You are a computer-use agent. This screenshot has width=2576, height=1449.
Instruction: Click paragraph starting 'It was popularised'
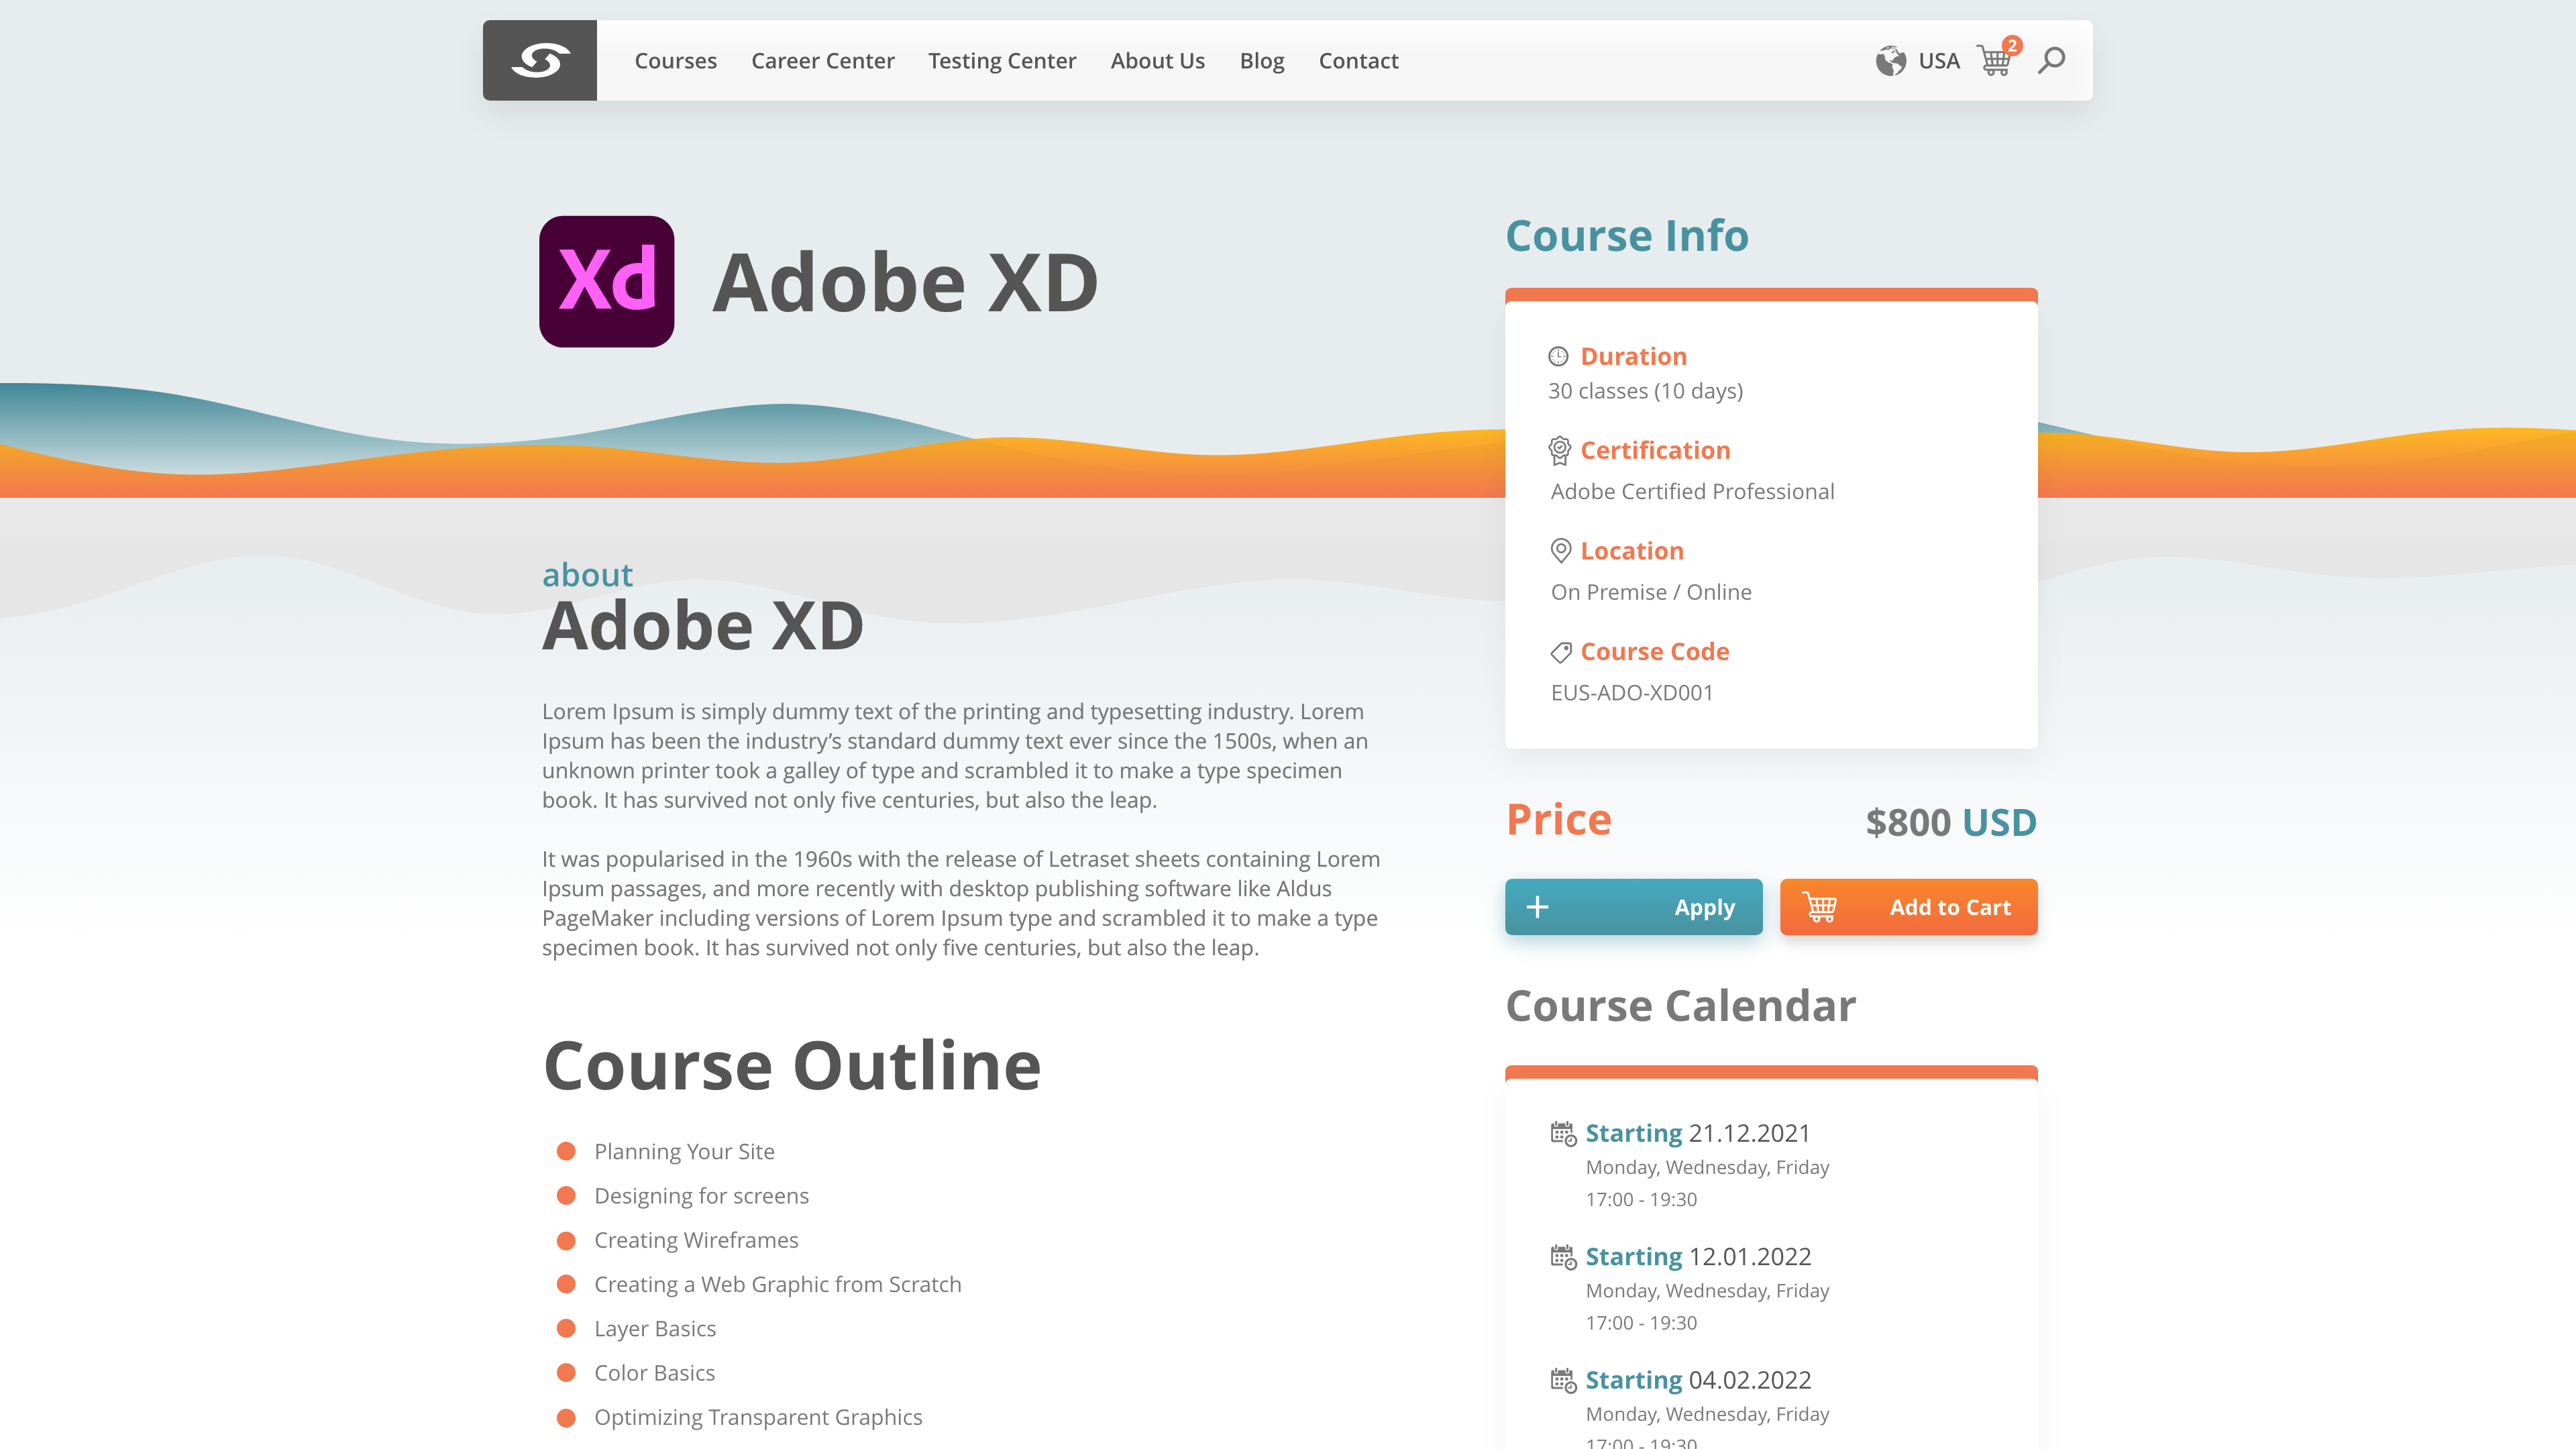[961, 903]
